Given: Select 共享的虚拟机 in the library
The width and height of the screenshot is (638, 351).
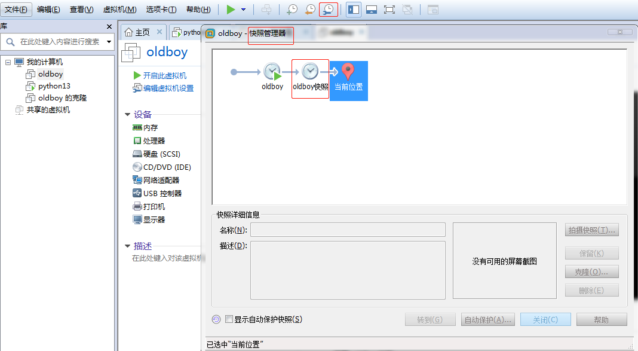Looking at the screenshot, I should tap(48, 109).
